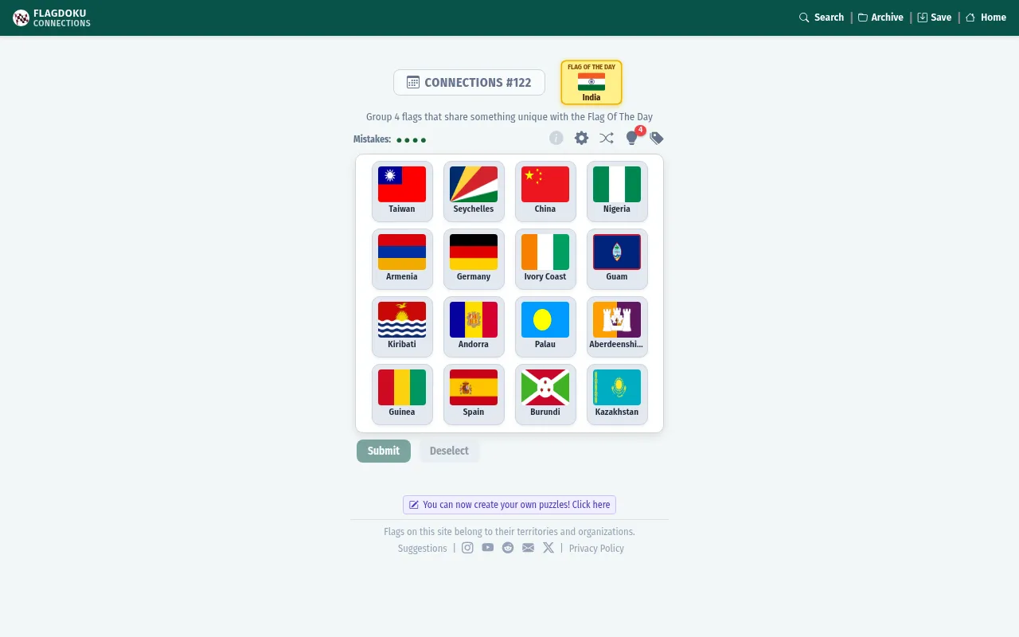Image resolution: width=1019 pixels, height=637 pixels.
Task: Select the Germany flag tile
Action: (x=474, y=259)
